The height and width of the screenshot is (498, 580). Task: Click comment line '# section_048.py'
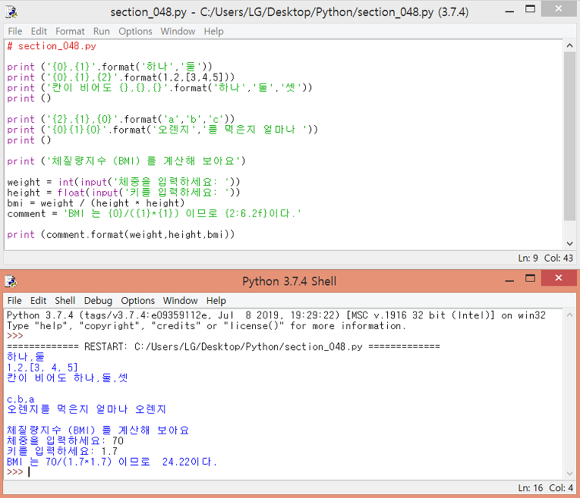pos(52,46)
